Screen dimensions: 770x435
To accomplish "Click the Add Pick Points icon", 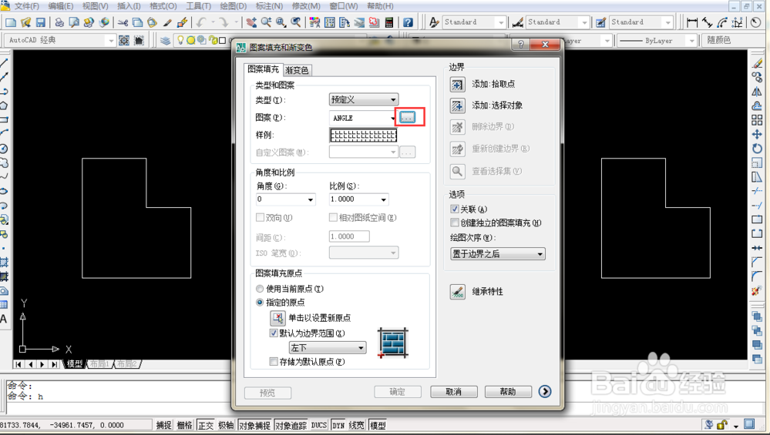I will coord(457,85).
